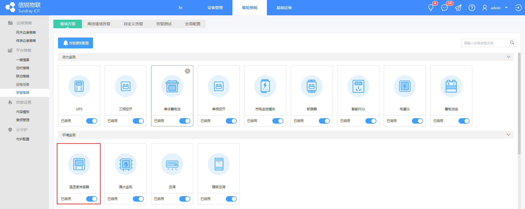The image size is (525, 209).
Task: Click the vertical page scrollbar
Action: [x=519, y=104]
